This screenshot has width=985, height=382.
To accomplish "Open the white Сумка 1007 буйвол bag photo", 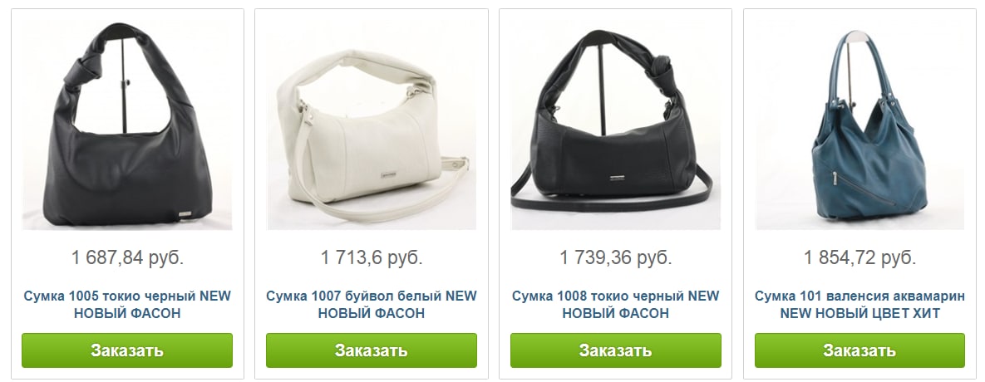I will tap(372, 125).
